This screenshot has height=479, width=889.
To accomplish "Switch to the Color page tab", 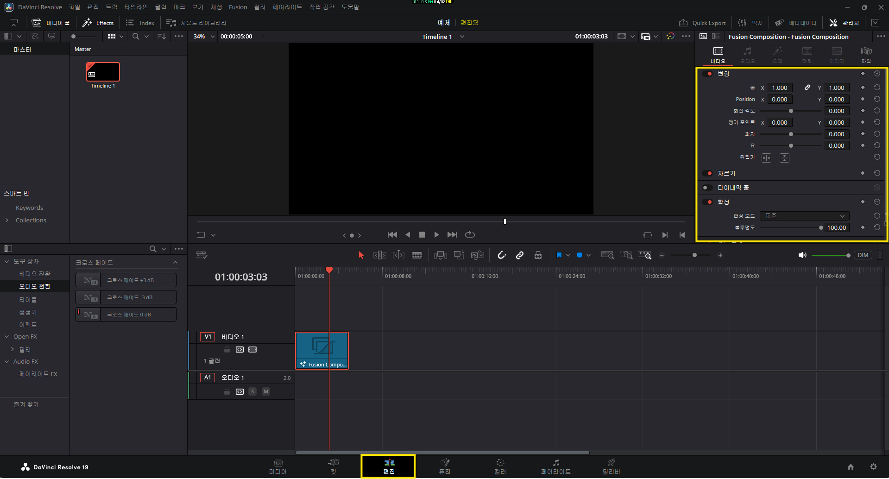I will tap(500, 466).
